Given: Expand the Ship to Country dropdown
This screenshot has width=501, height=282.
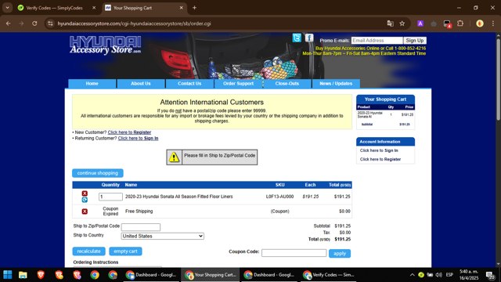Looking at the screenshot, I should [x=162, y=236].
